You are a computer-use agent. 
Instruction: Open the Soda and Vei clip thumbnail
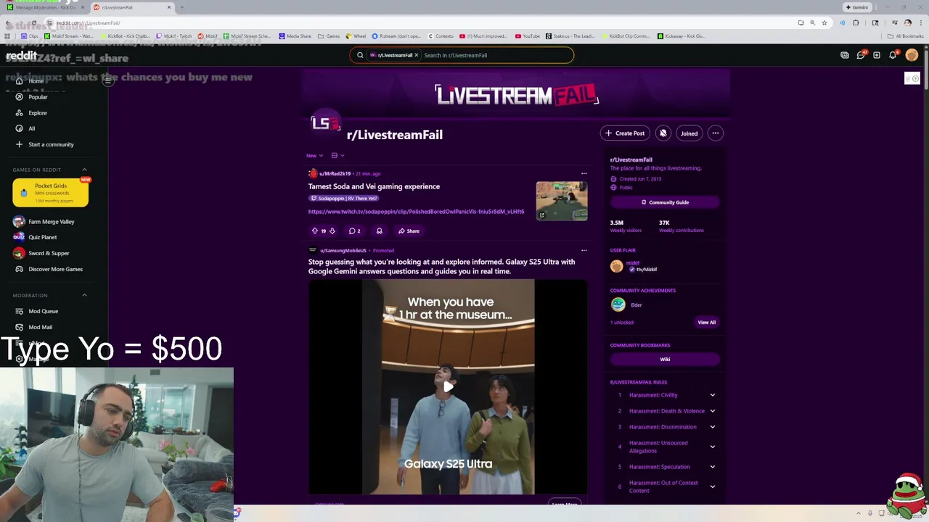[562, 201]
